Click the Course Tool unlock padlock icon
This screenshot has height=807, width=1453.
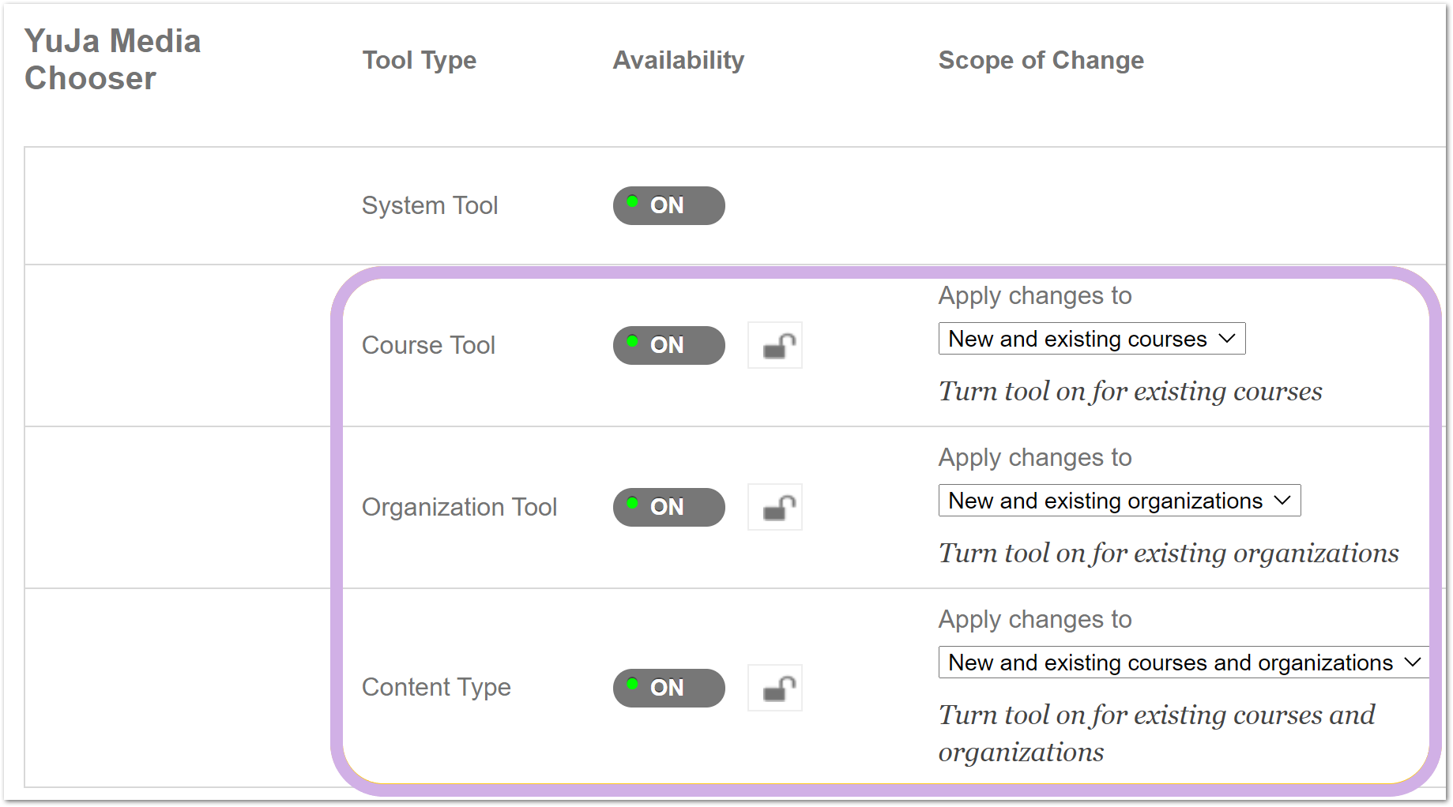(x=775, y=345)
